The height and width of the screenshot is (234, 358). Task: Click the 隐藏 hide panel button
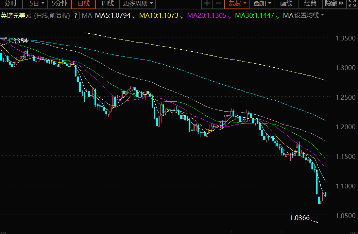tap(334, 3)
